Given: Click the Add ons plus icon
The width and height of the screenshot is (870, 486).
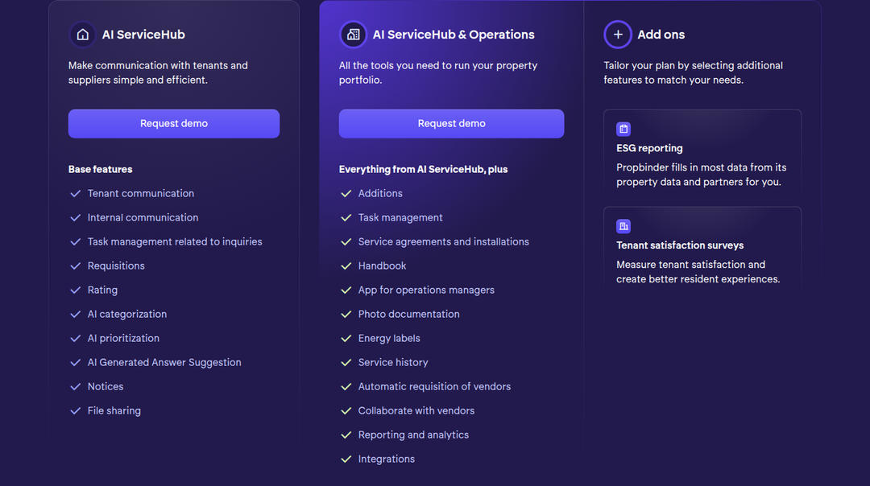Looking at the screenshot, I should pyautogui.click(x=618, y=35).
